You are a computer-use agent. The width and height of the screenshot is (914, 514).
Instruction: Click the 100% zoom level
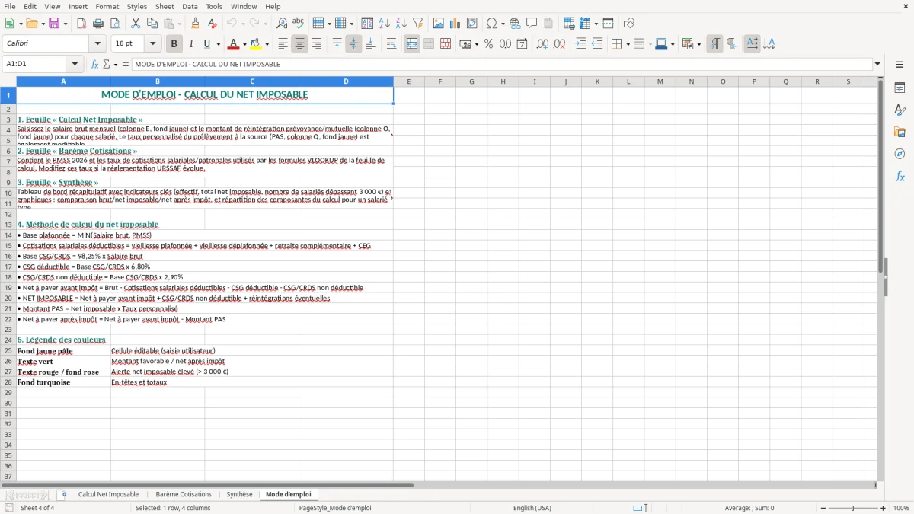(901, 508)
